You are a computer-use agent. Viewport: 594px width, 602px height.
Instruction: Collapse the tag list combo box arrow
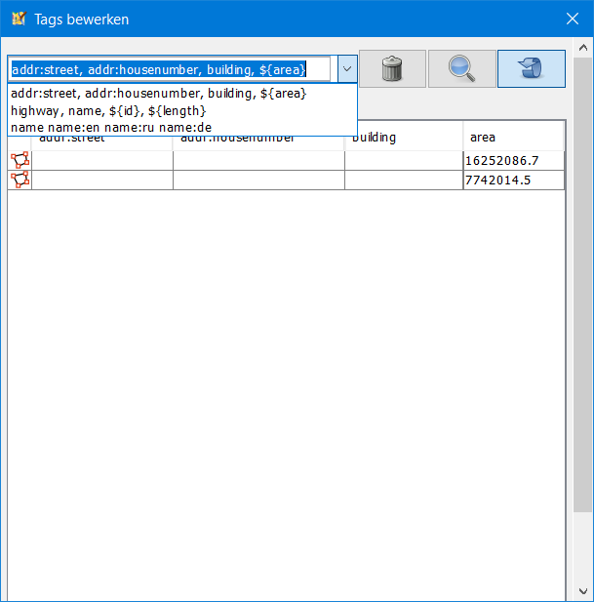(x=347, y=69)
